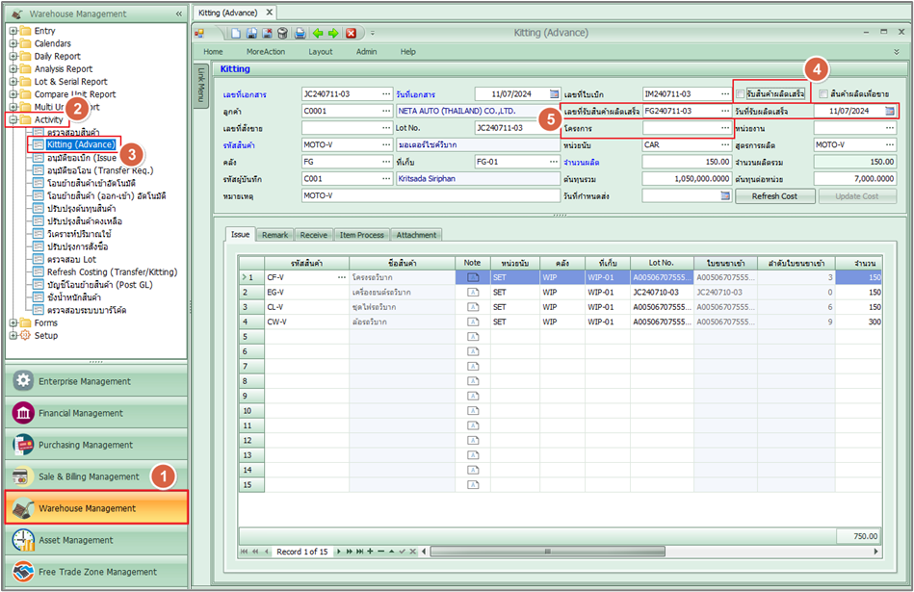914x592 pixels.
Task: Click the New document toolbar icon
Action: point(236,33)
